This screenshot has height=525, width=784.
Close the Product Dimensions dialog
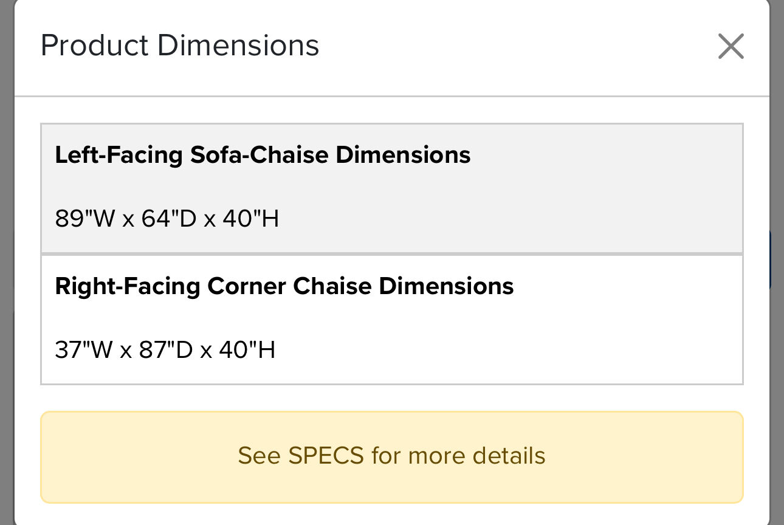click(x=731, y=46)
